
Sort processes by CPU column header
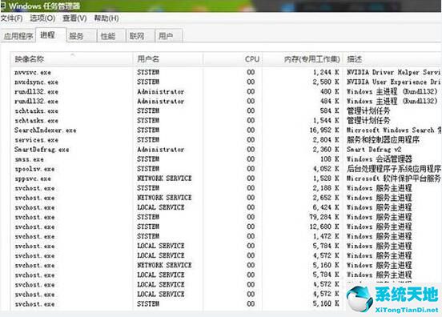232,59
